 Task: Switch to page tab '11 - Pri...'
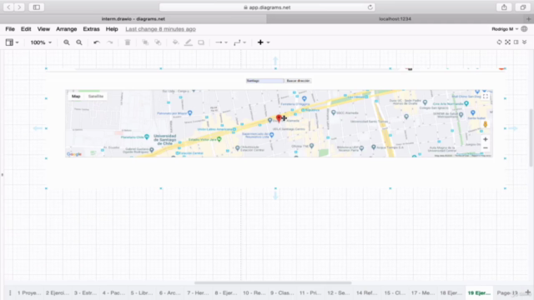click(310, 292)
